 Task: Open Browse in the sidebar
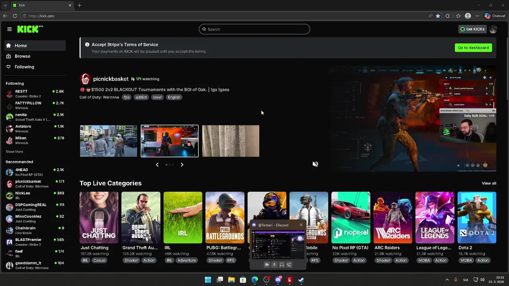35,56
